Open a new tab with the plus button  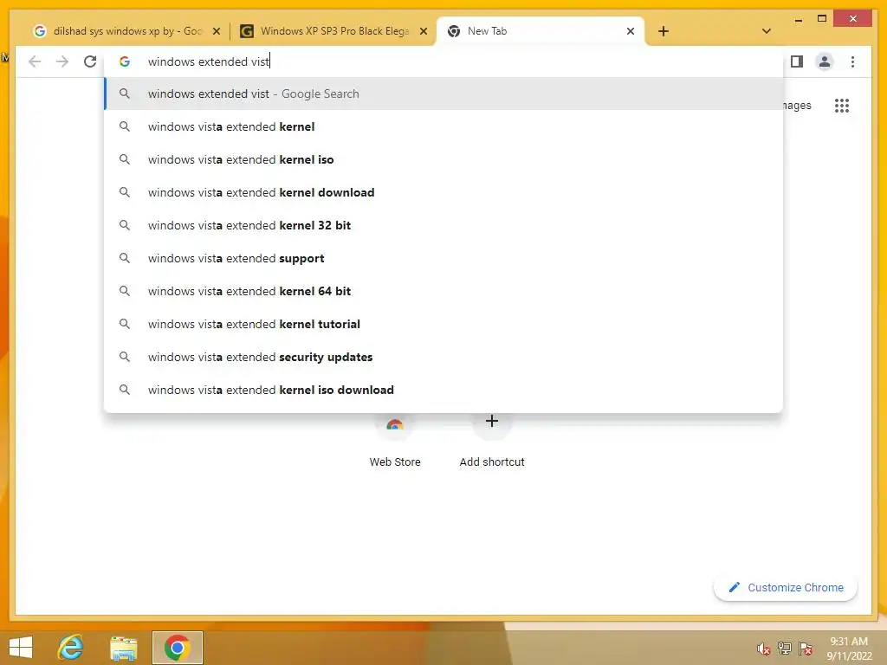[x=663, y=31]
